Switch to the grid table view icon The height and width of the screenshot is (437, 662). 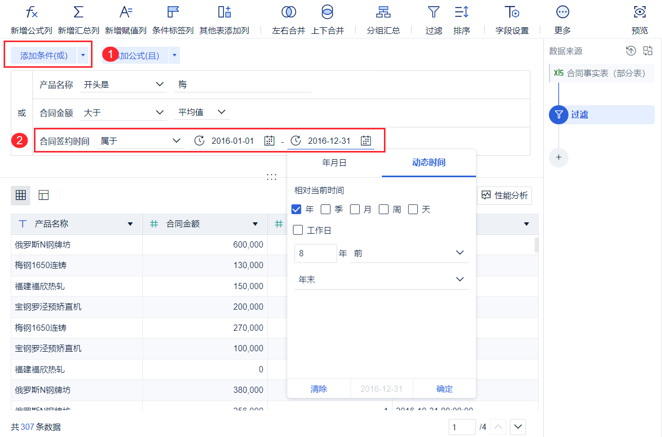tap(21, 195)
